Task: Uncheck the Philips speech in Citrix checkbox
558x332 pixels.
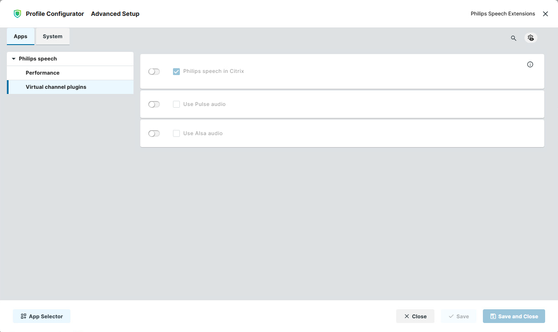Action: coord(176,72)
